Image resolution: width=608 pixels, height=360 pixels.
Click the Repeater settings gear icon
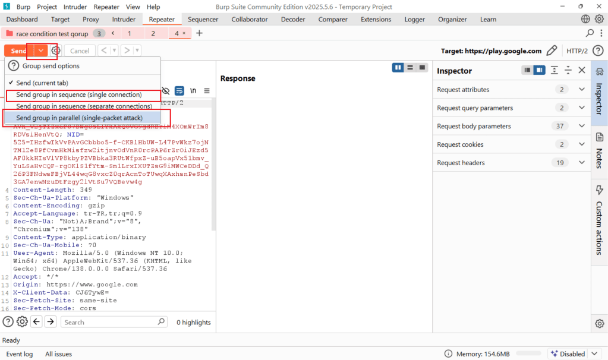(56, 51)
